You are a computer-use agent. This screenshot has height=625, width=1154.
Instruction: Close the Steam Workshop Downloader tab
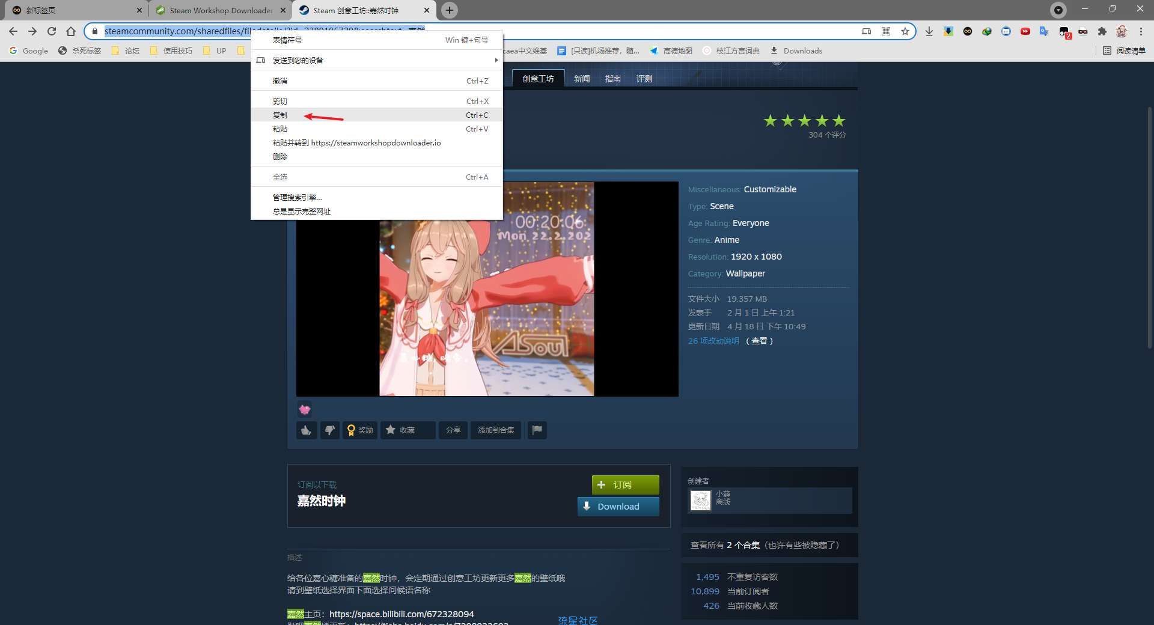pyautogui.click(x=283, y=10)
